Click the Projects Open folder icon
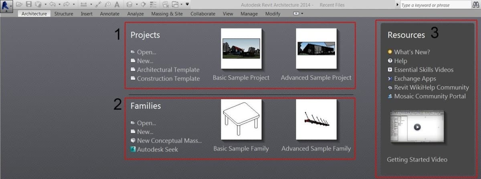This screenshot has height=179, width=481. pos(133,52)
